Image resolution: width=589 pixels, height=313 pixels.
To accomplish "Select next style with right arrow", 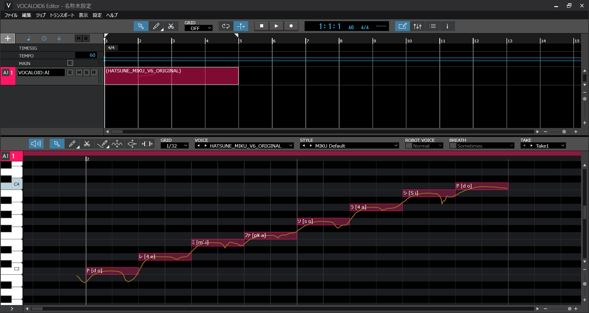I will tap(311, 146).
